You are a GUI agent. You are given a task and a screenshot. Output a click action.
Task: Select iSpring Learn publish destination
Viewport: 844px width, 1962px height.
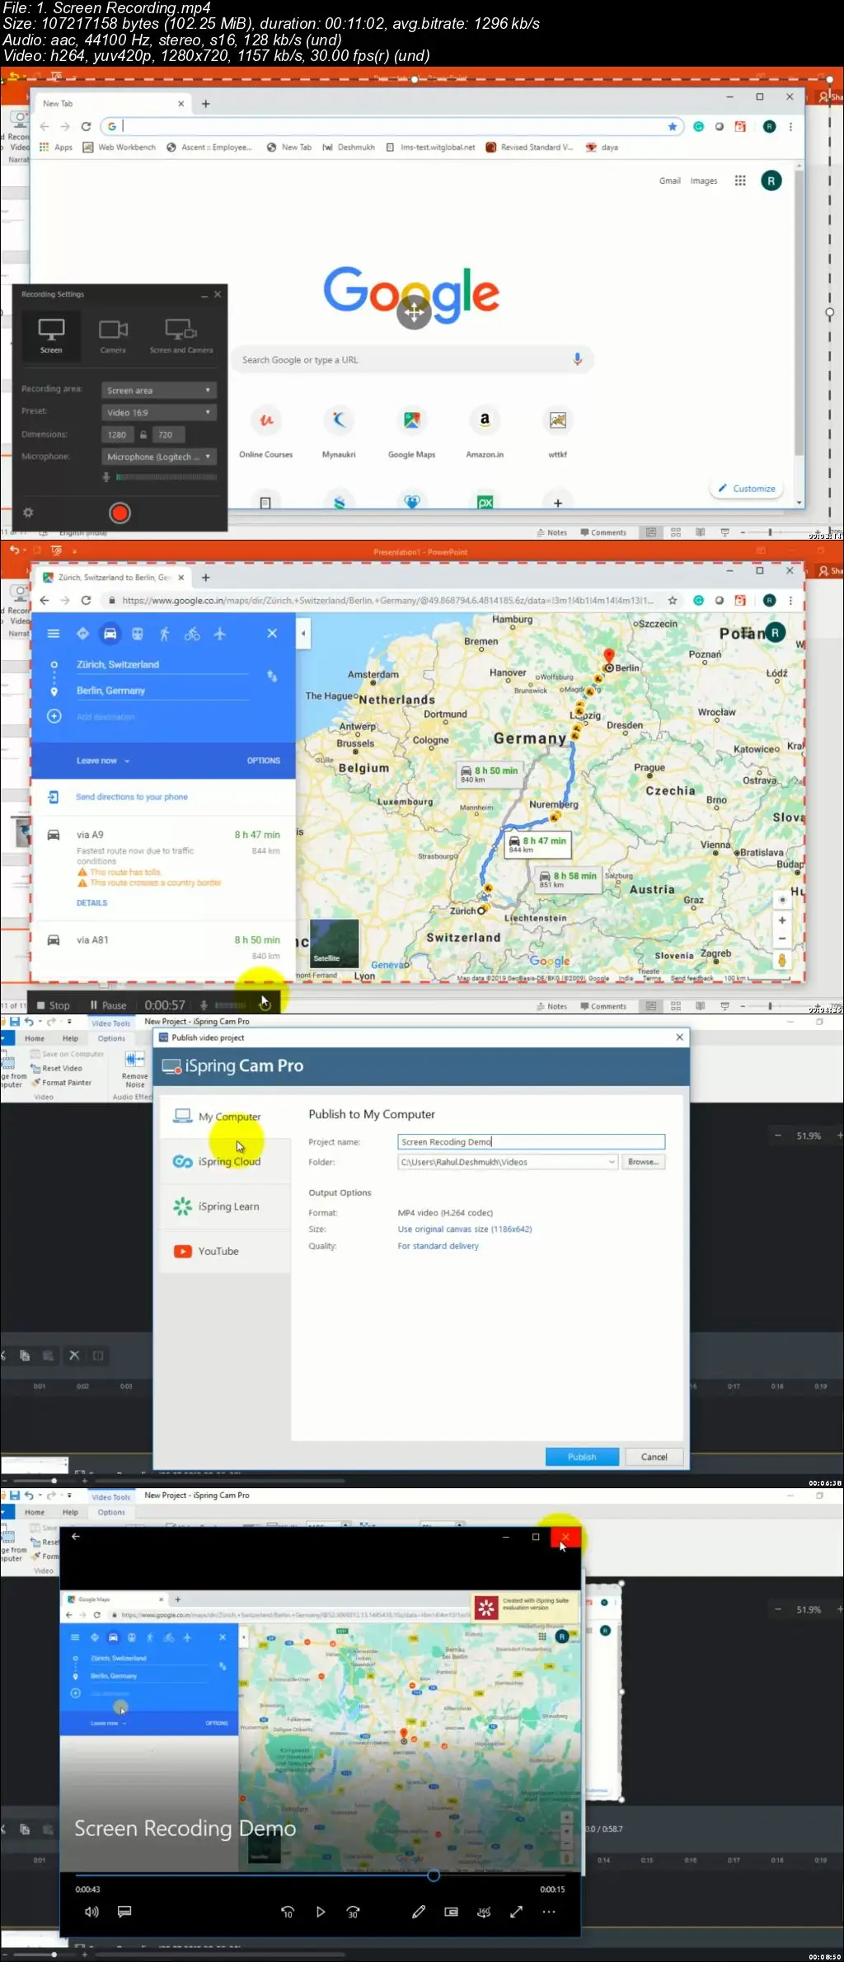[224, 1206]
